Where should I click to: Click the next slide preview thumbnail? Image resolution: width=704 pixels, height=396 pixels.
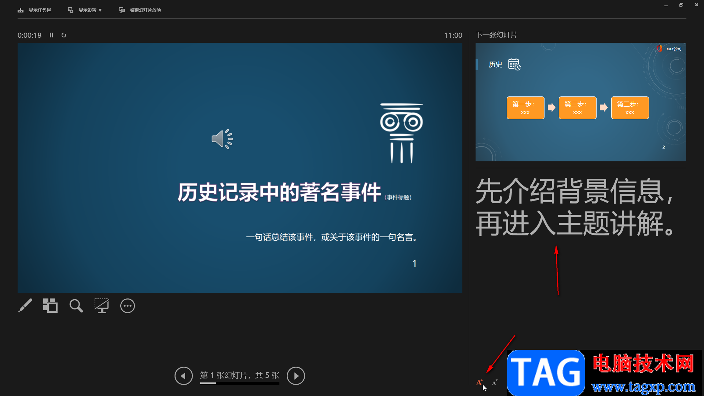(x=580, y=102)
